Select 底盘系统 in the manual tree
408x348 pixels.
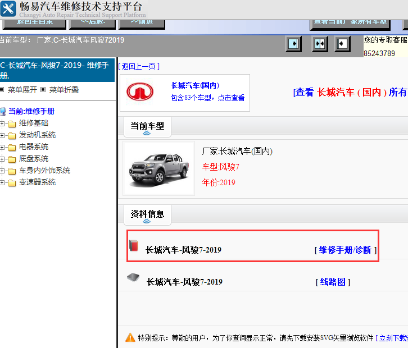click(34, 158)
